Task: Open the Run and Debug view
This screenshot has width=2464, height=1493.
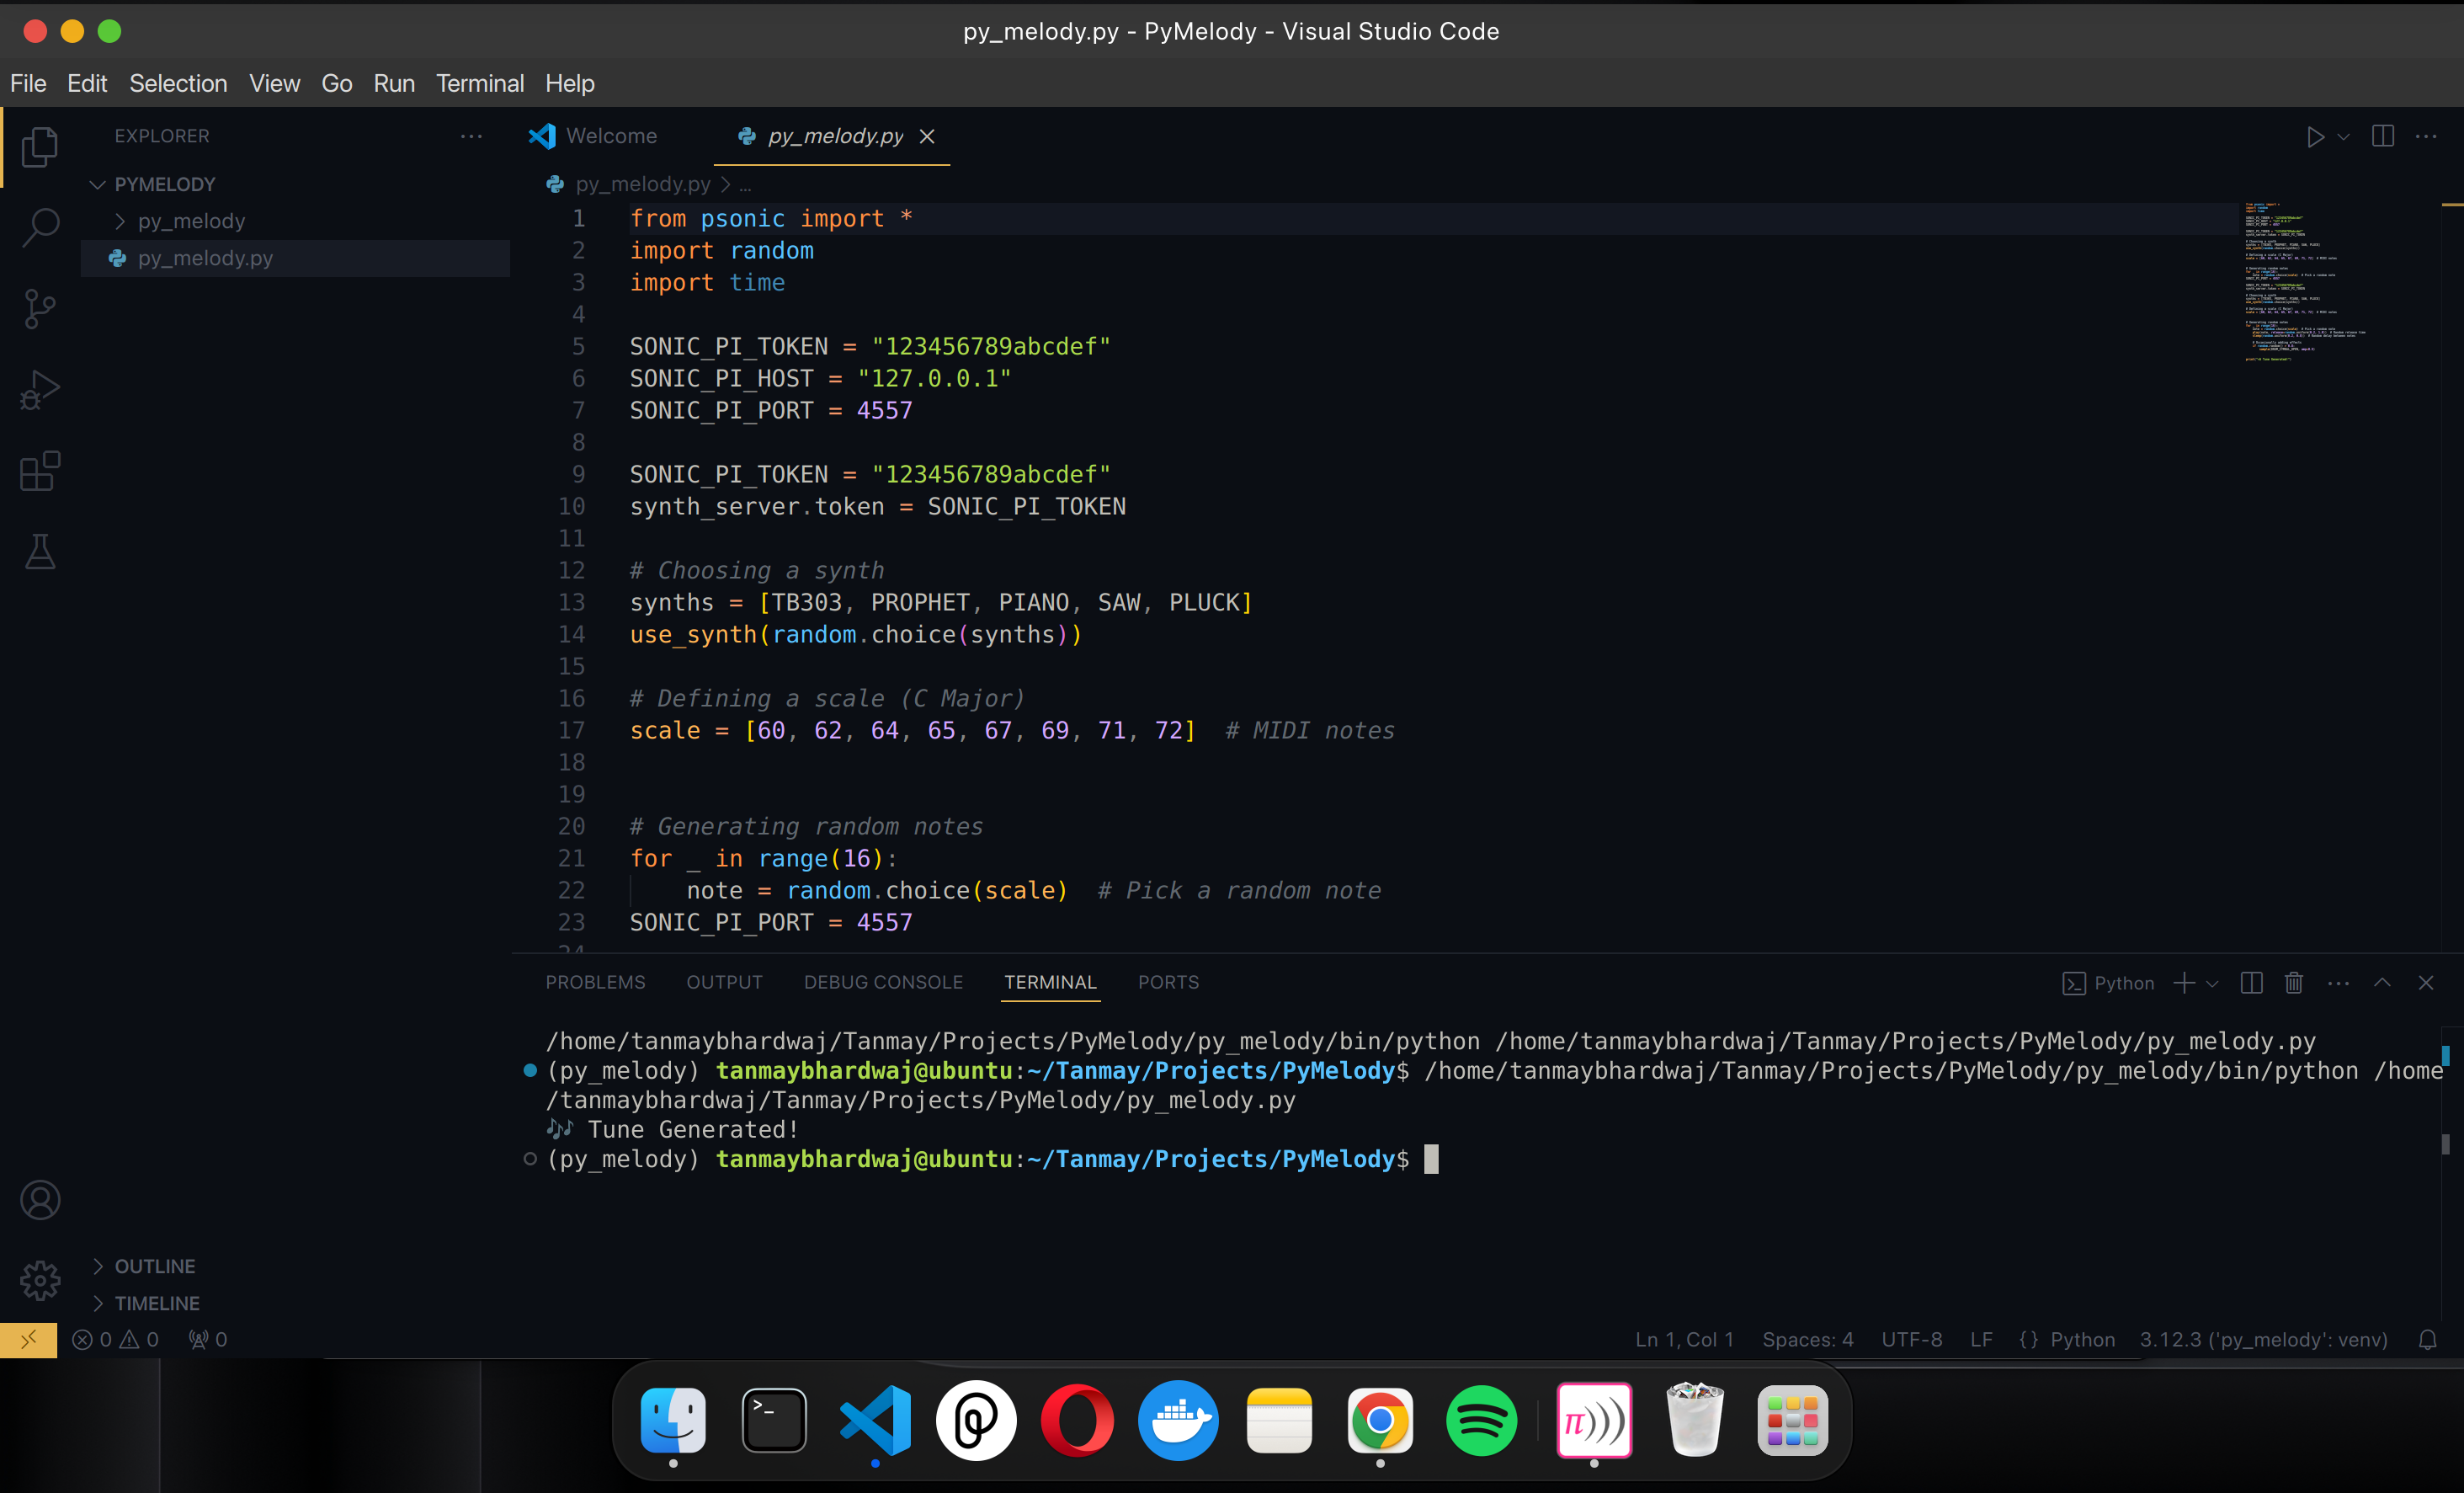Action: [x=40, y=390]
